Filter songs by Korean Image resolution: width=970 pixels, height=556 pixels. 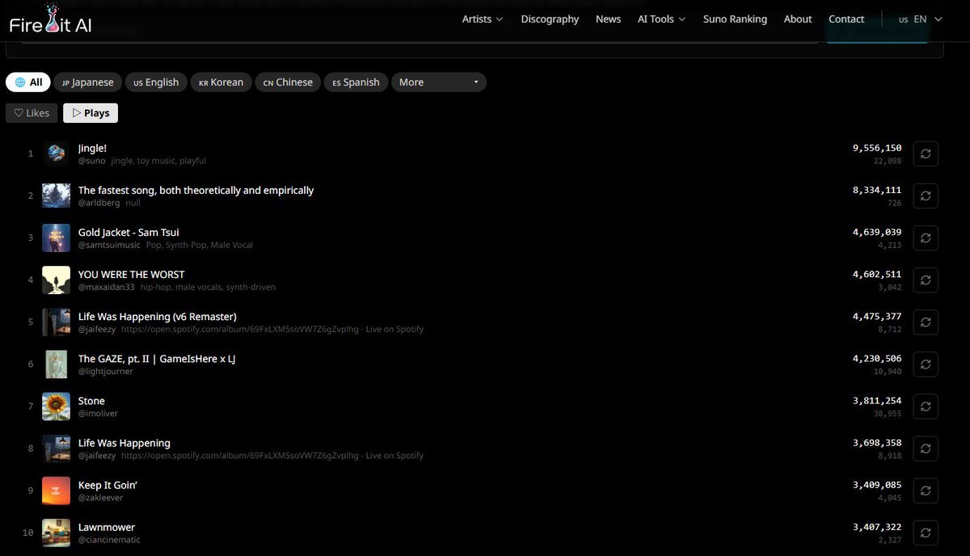[221, 82]
